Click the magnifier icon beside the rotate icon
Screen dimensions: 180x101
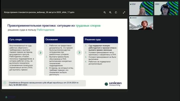click(110, 12)
